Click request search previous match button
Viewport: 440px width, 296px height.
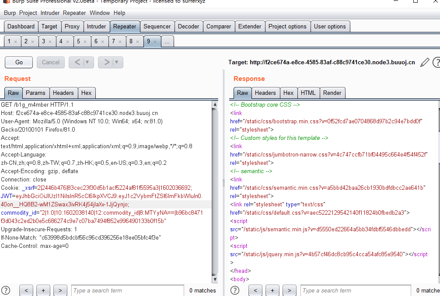pos(26,290)
